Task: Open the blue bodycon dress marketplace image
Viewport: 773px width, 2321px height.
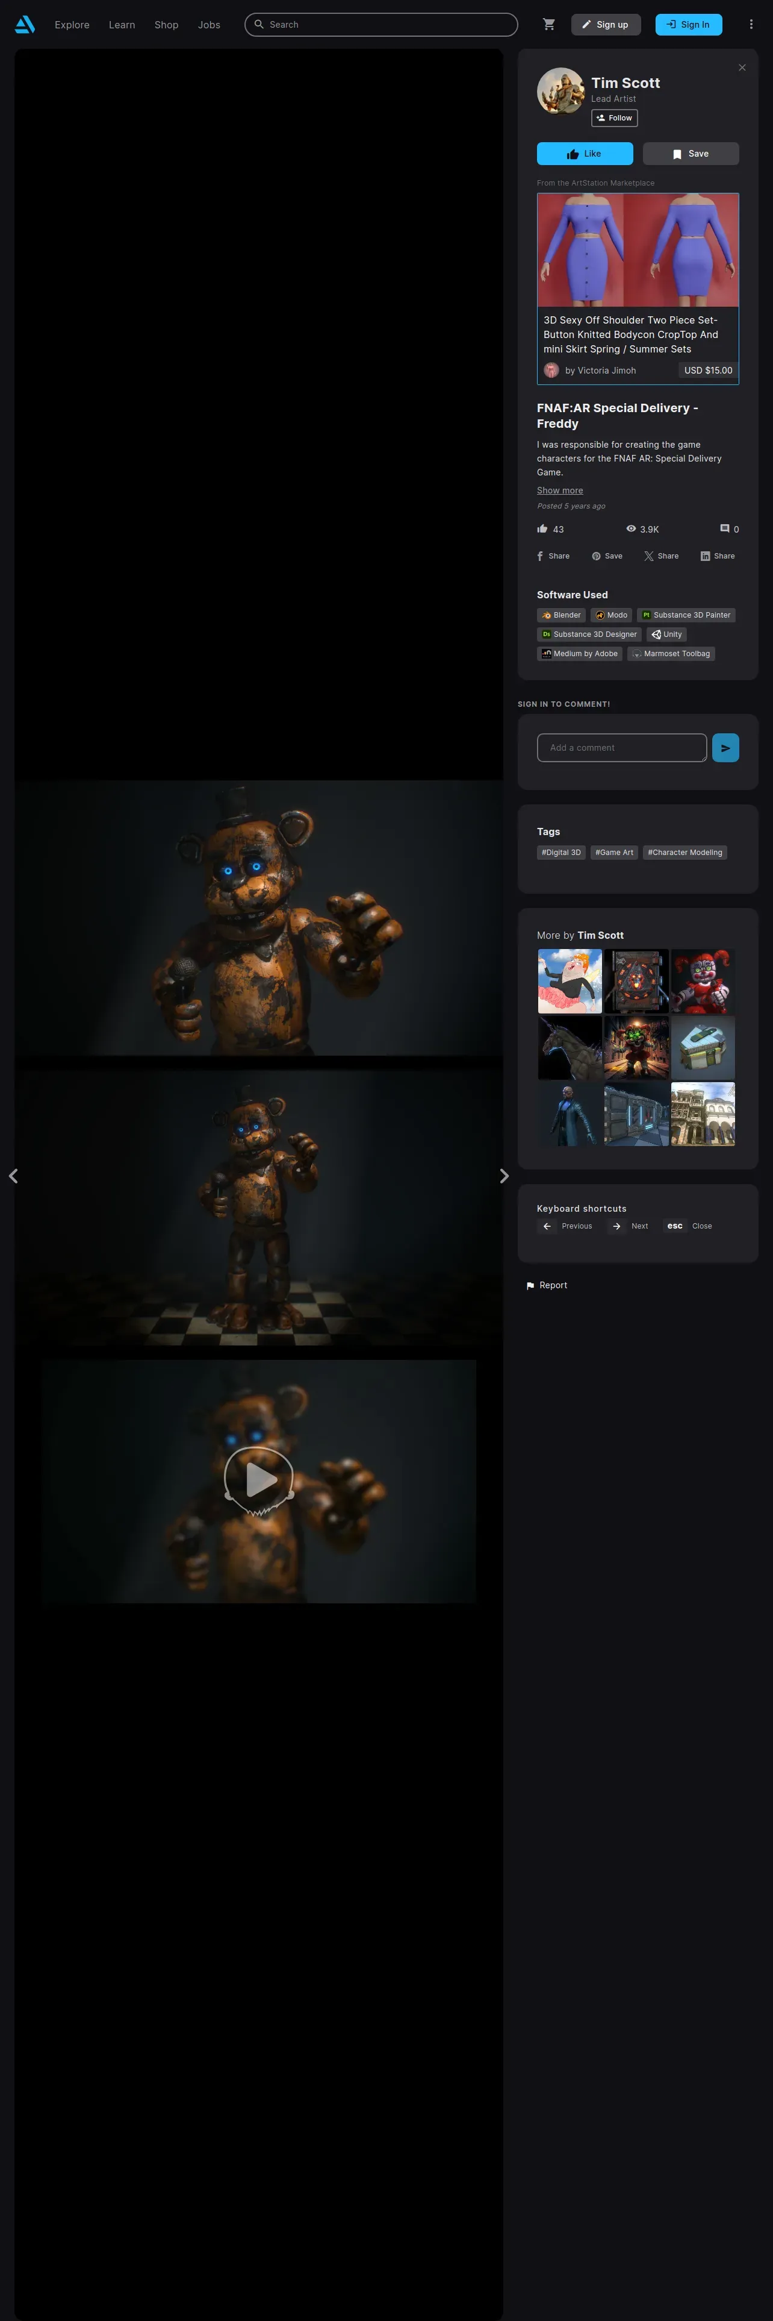Action: click(638, 251)
